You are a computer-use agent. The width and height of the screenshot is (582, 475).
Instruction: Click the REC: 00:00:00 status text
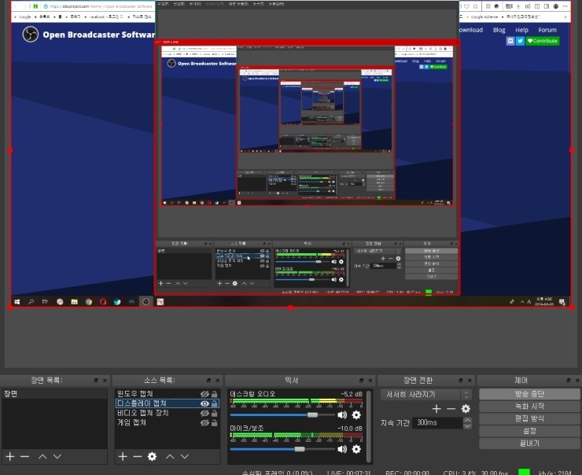407,473
